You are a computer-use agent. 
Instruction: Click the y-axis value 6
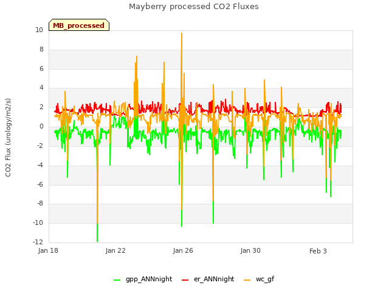41,69
